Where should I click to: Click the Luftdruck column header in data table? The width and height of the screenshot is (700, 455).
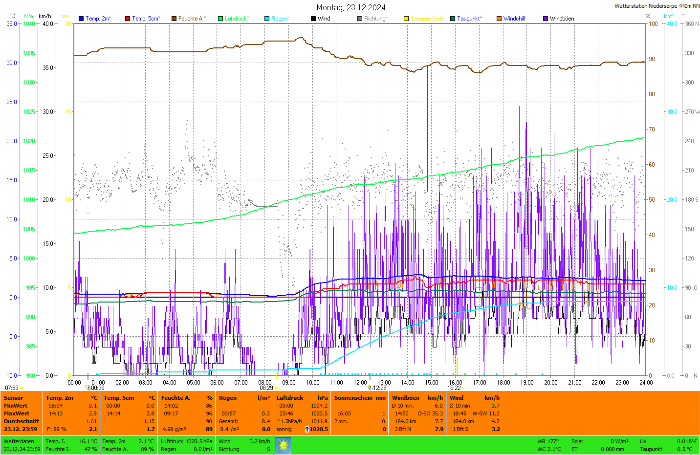290,398
